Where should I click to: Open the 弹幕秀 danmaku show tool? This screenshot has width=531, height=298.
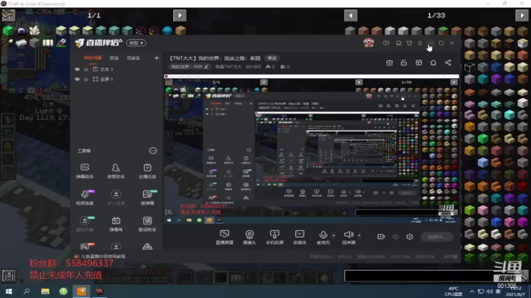(x=115, y=224)
